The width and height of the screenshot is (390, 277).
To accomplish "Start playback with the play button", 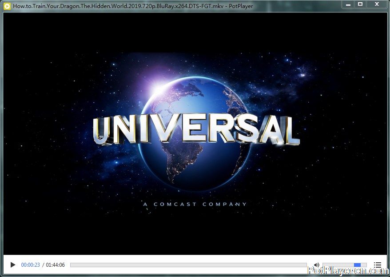I will tap(13, 265).
